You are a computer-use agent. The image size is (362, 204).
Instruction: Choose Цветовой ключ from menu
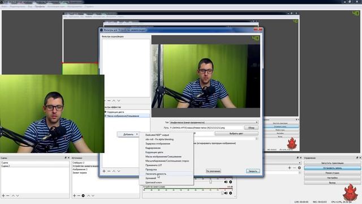tap(153, 182)
